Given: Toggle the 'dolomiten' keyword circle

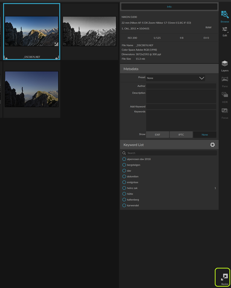Looking at the screenshot, I should 124,176.
